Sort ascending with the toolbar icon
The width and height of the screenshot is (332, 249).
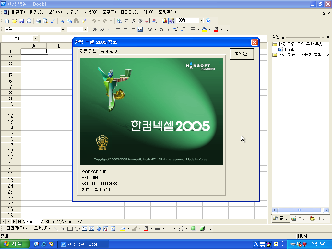pos(148,21)
